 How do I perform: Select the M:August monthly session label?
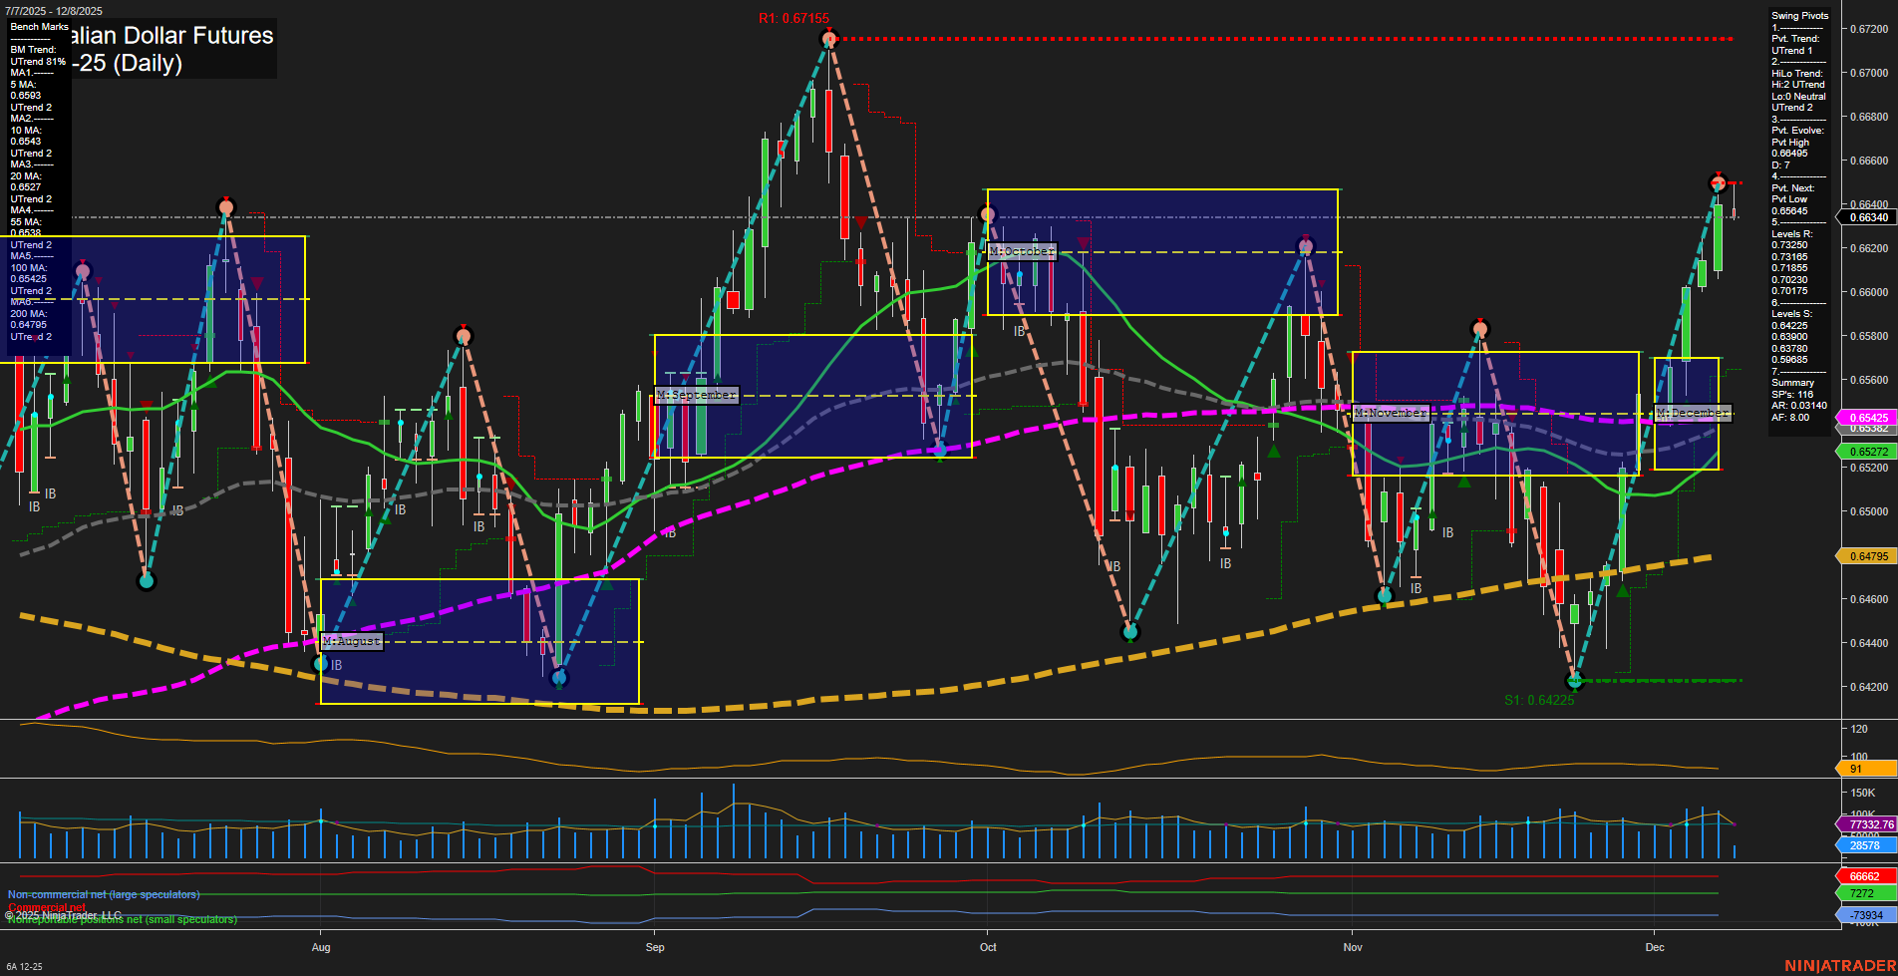click(352, 641)
